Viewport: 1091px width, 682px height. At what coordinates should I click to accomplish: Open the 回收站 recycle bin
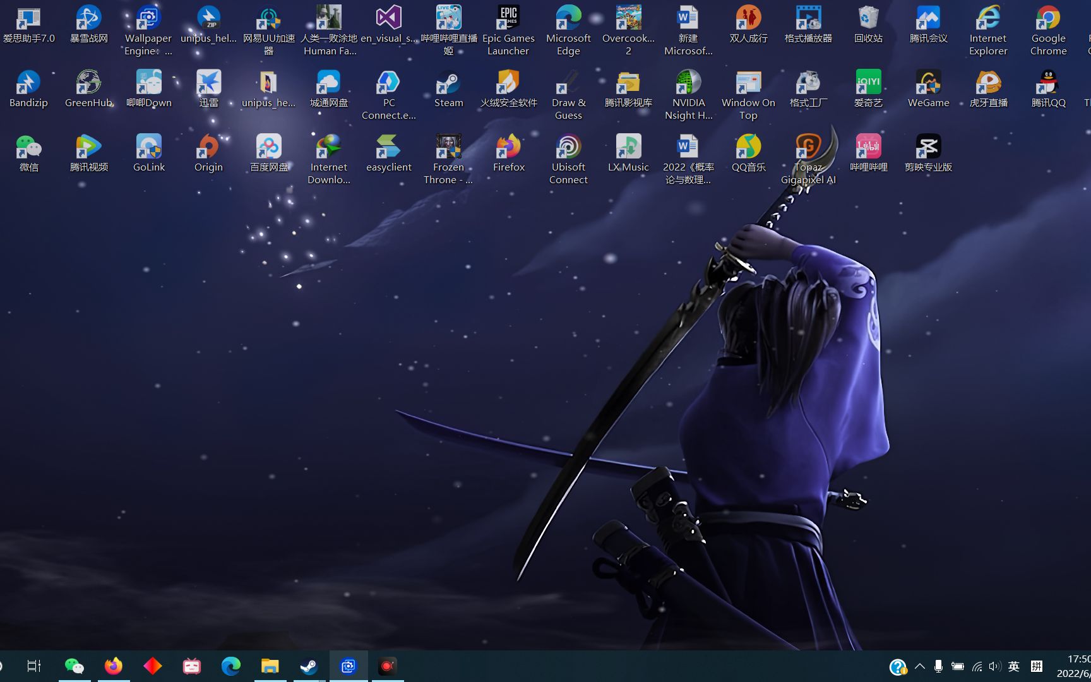click(x=868, y=25)
